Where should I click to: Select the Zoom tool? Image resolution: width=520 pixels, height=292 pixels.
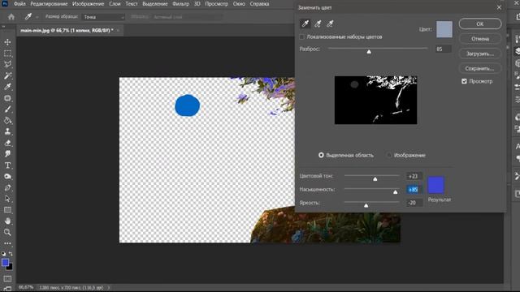pos(7,233)
